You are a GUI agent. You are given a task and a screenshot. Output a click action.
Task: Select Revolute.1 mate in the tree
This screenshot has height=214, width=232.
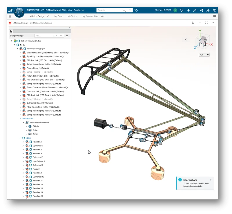pyautogui.click(x=37, y=142)
